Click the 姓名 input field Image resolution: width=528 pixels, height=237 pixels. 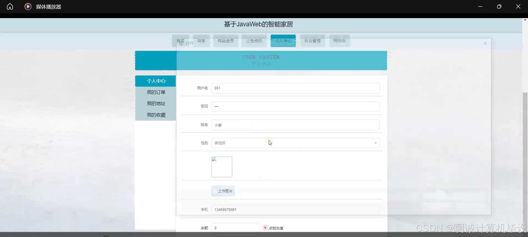click(x=295, y=125)
